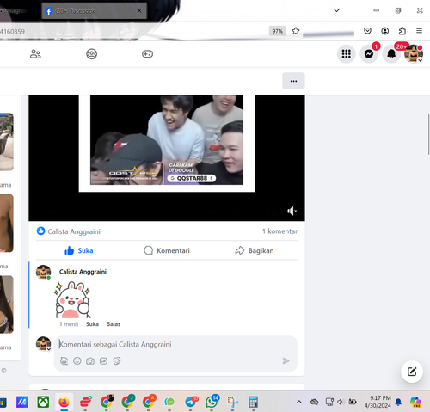Viewport: 430px width, 412px height.
Task: Click the '1 menit' comment timestamp
Action: (69, 324)
